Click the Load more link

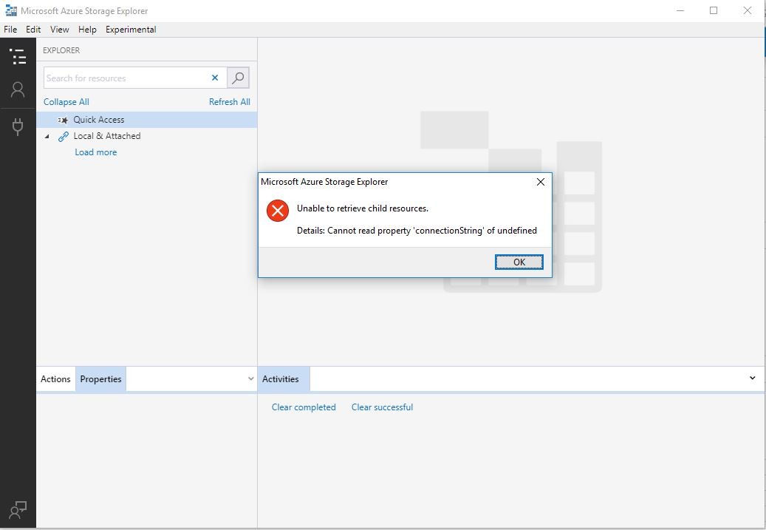click(x=95, y=152)
